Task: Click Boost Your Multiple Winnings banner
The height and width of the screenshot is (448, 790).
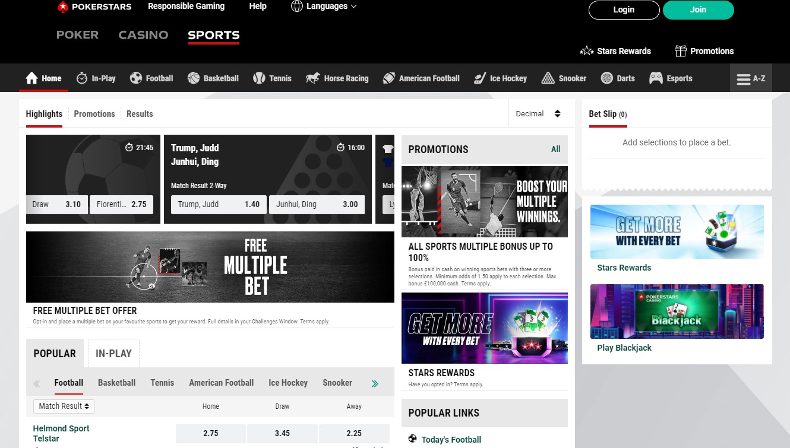Action: (x=485, y=202)
